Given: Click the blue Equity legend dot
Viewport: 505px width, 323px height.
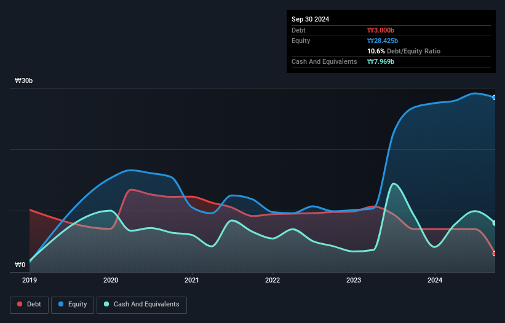Looking at the screenshot, I should tap(61, 304).
